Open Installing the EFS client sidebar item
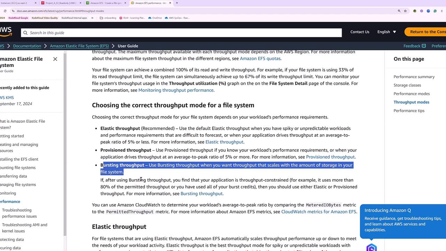Screen dimensions: 446x251 (19, 159)
